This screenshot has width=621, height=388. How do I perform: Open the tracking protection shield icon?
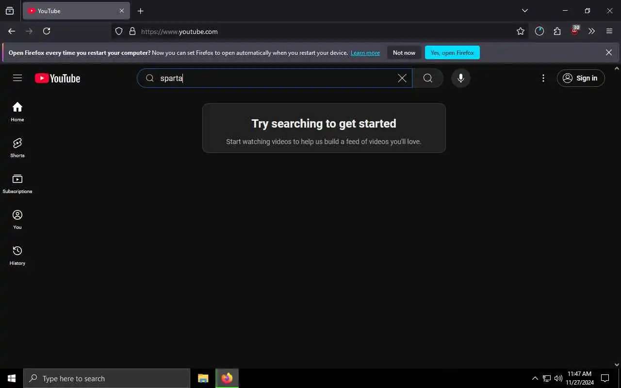click(119, 32)
